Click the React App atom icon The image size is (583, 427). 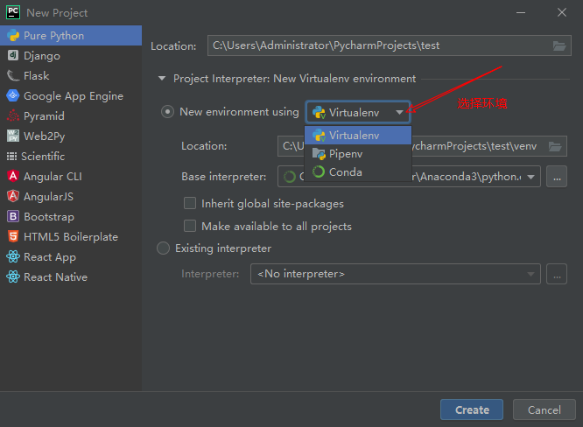click(13, 256)
